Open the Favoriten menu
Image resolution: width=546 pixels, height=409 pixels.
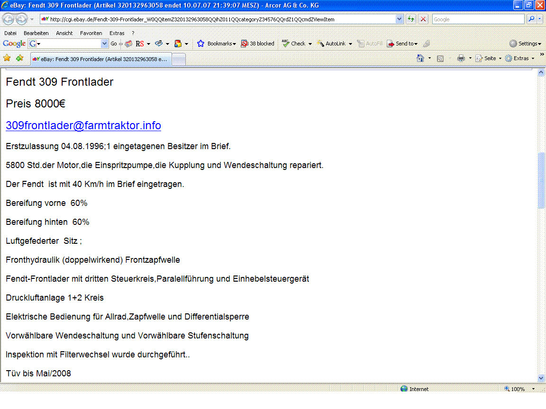click(x=91, y=33)
